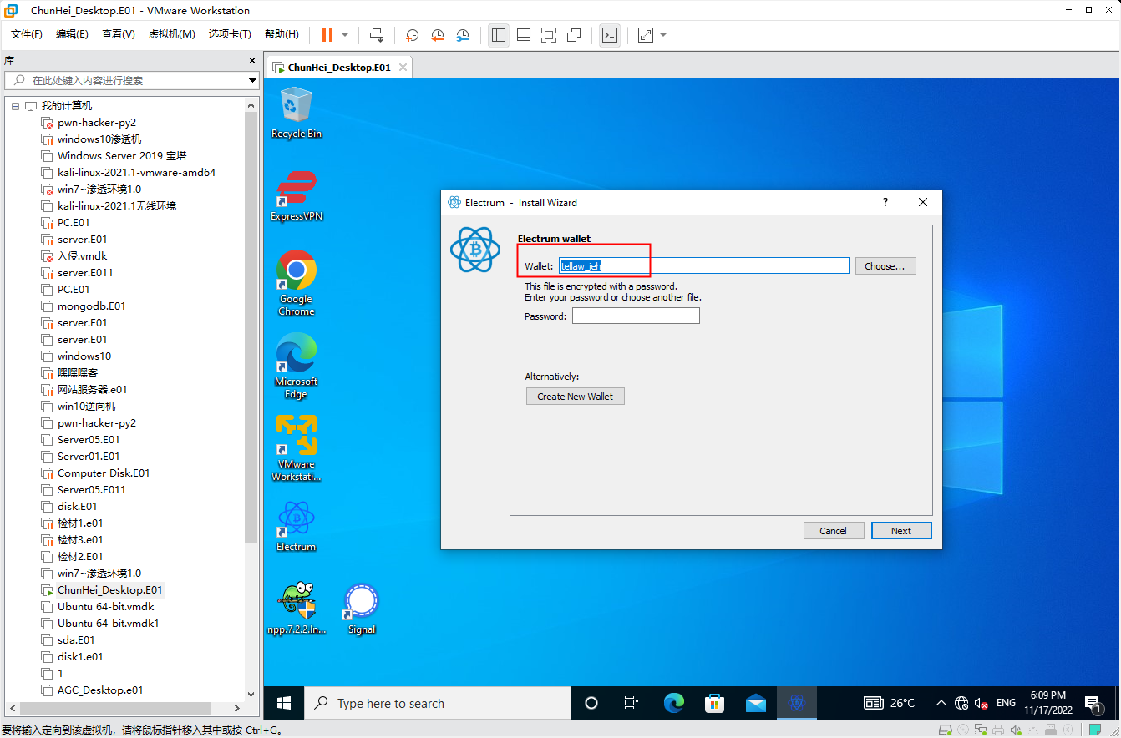Click the scroll-right arrow of the library list
This screenshot has height=738, width=1121.
(x=239, y=707)
